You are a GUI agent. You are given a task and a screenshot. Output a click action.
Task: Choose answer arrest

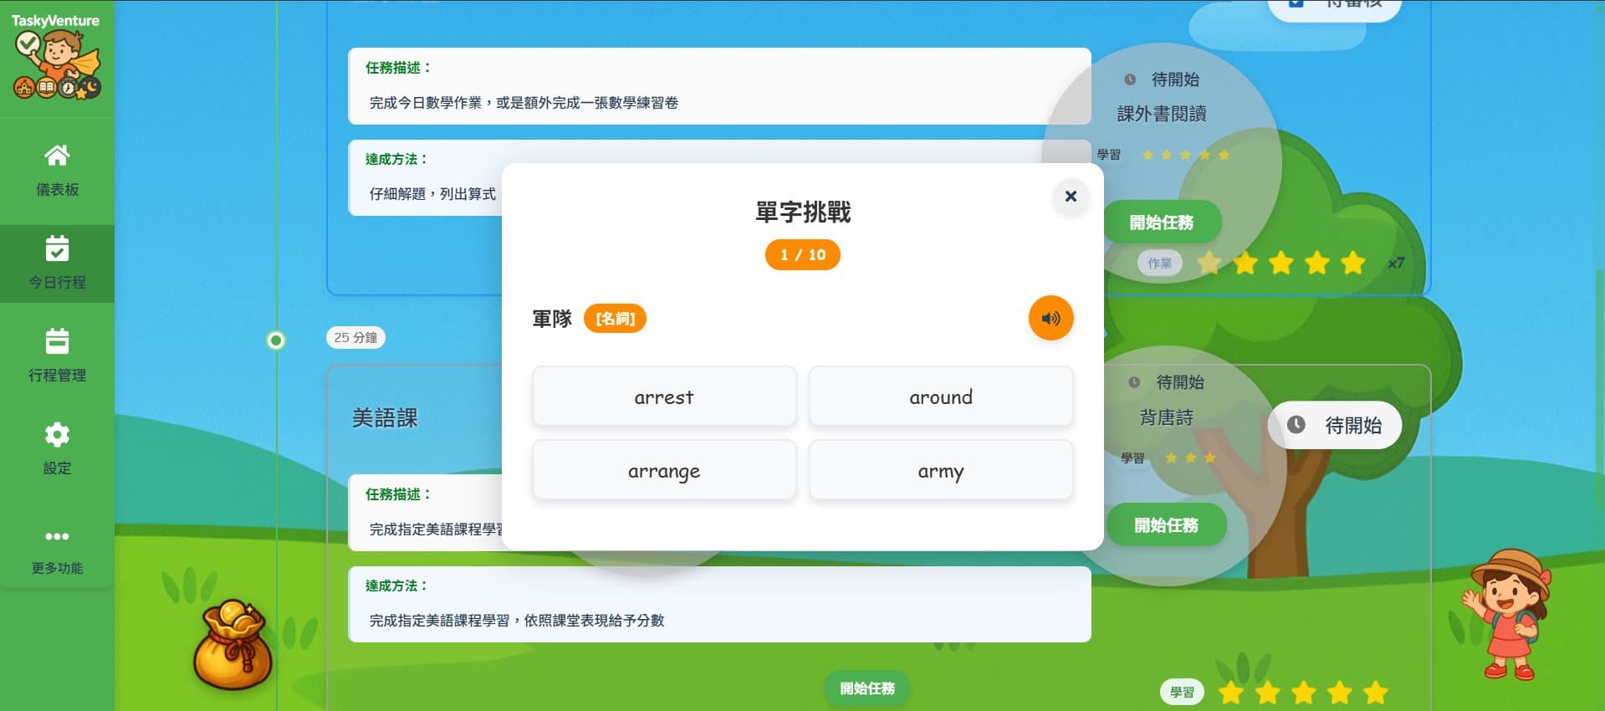664,396
